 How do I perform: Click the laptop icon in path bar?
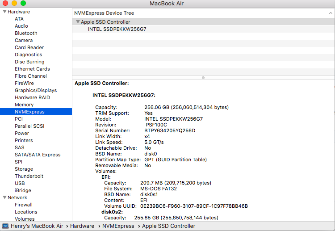(5, 226)
